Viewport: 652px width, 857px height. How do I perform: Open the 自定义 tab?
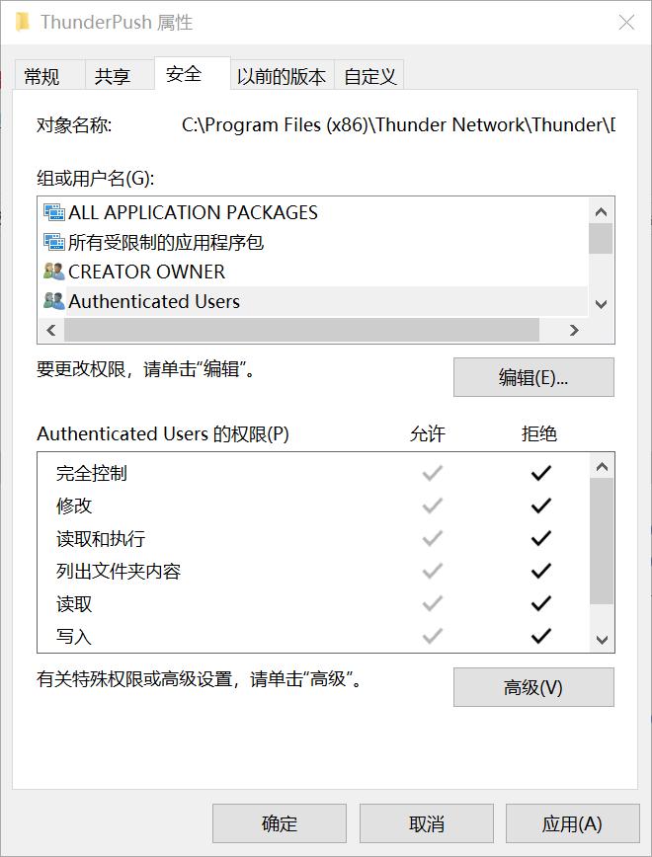point(369,74)
